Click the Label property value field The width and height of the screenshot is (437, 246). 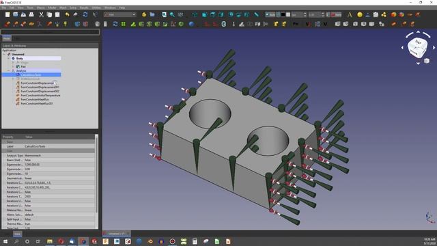click(59, 146)
